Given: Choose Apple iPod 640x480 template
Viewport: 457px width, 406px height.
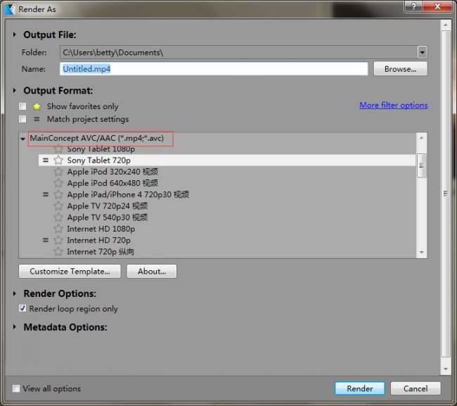Looking at the screenshot, I should coord(112,183).
